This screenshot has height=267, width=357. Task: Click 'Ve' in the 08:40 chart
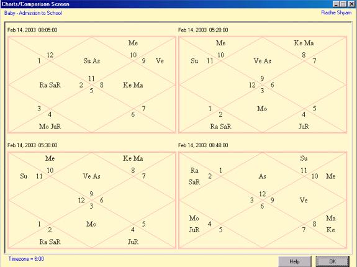tap(304, 201)
